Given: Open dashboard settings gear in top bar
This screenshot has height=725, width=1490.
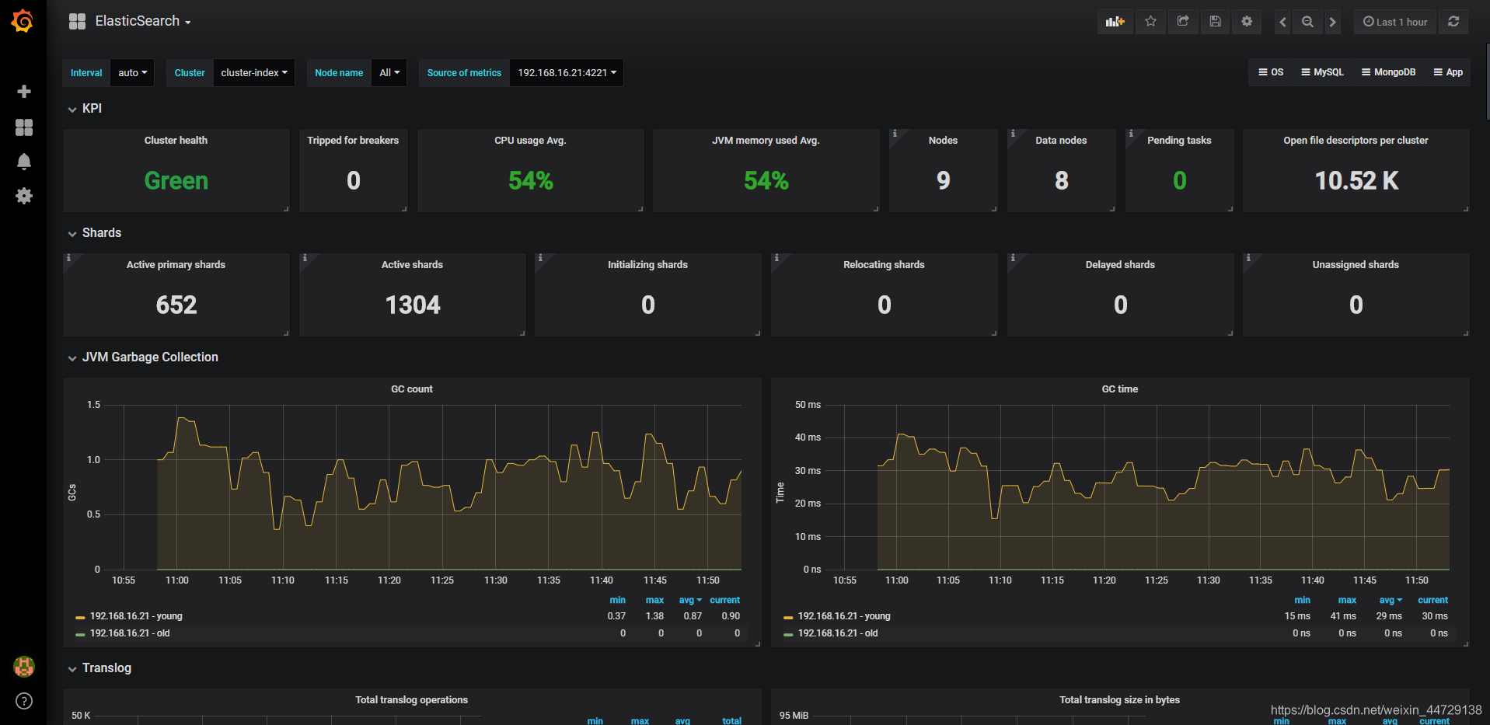Looking at the screenshot, I should (x=1247, y=22).
